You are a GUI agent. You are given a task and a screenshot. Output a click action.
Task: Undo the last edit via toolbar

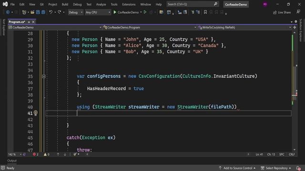(51, 12)
